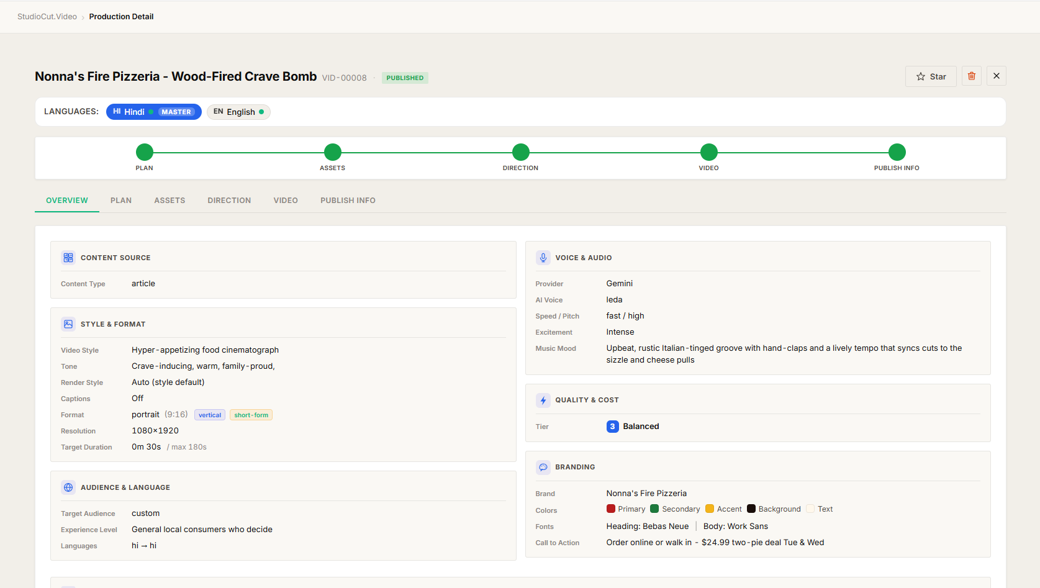Click the Branding chat bubble icon
1040x588 pixels.
click(x=543, y=467)
